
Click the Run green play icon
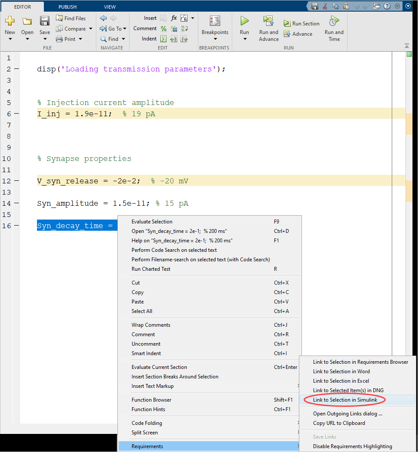pyautogui.click(x=244, y=21)
